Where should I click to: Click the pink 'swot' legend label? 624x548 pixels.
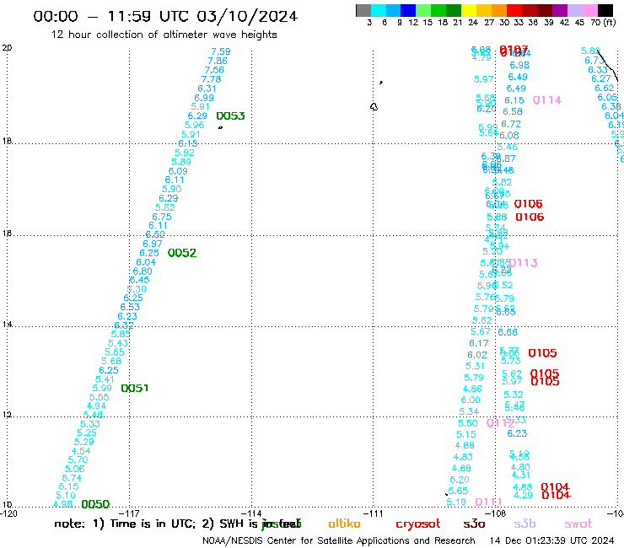pyautogui.click(x=578, y=524)
